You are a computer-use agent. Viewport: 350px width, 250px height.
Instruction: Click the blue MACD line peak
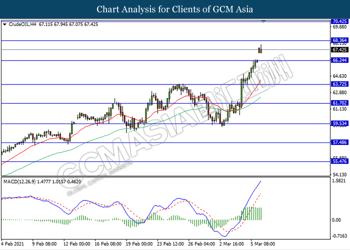260,181
